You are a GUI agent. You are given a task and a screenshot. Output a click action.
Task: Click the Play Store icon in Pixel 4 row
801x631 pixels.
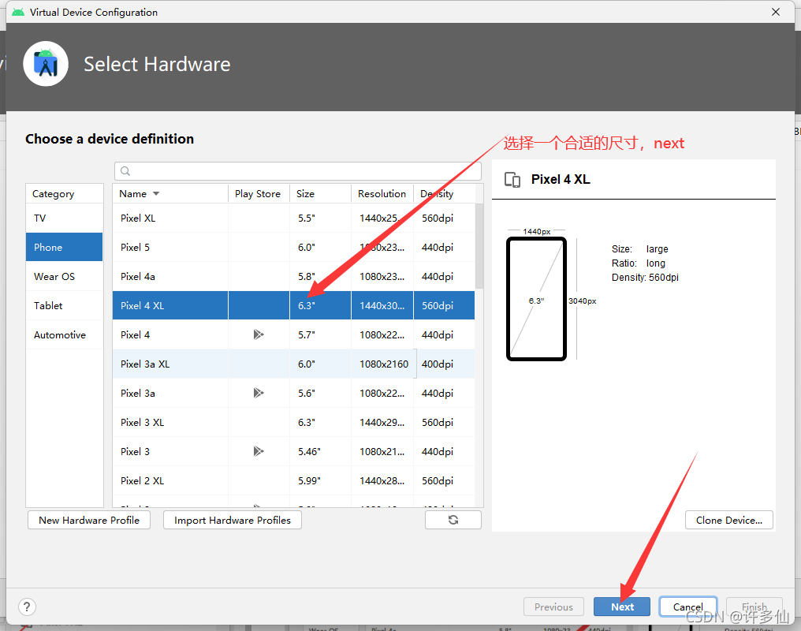259,334
